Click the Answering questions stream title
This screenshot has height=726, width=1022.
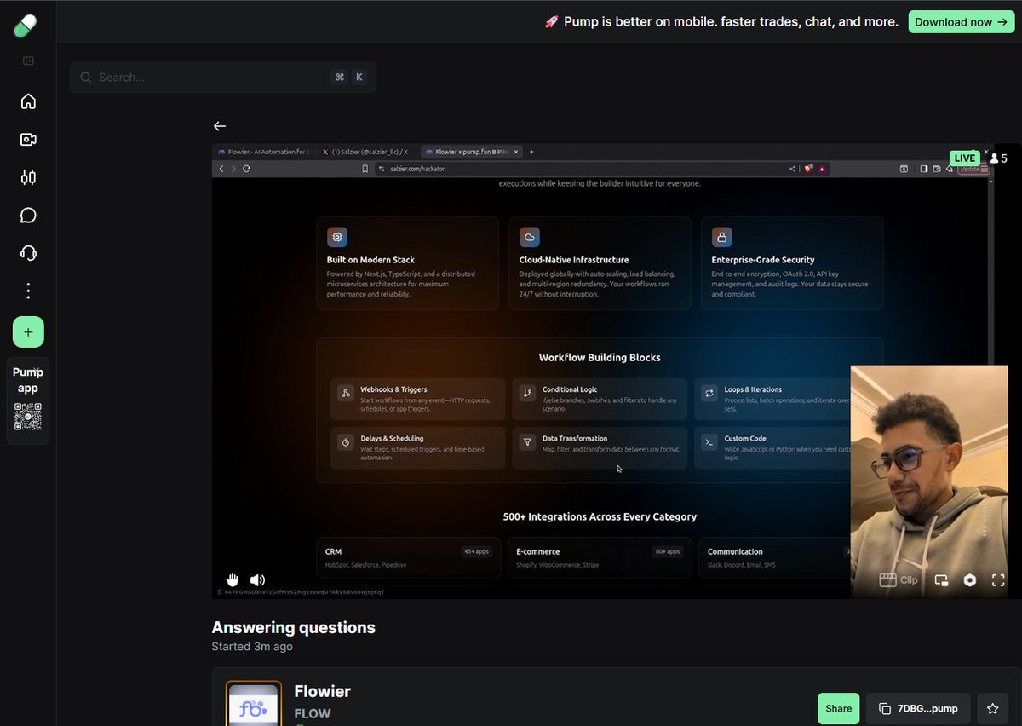tap(294, 627)
